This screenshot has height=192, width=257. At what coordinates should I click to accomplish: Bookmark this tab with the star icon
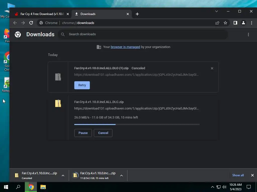coord(225,23)
